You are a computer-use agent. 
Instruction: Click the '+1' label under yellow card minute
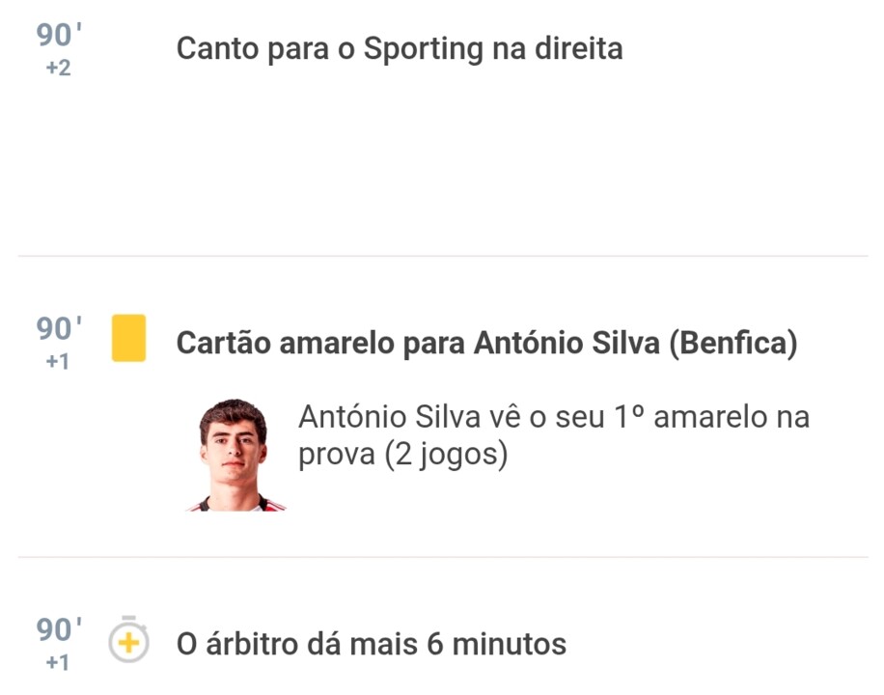tap(58, 364)
